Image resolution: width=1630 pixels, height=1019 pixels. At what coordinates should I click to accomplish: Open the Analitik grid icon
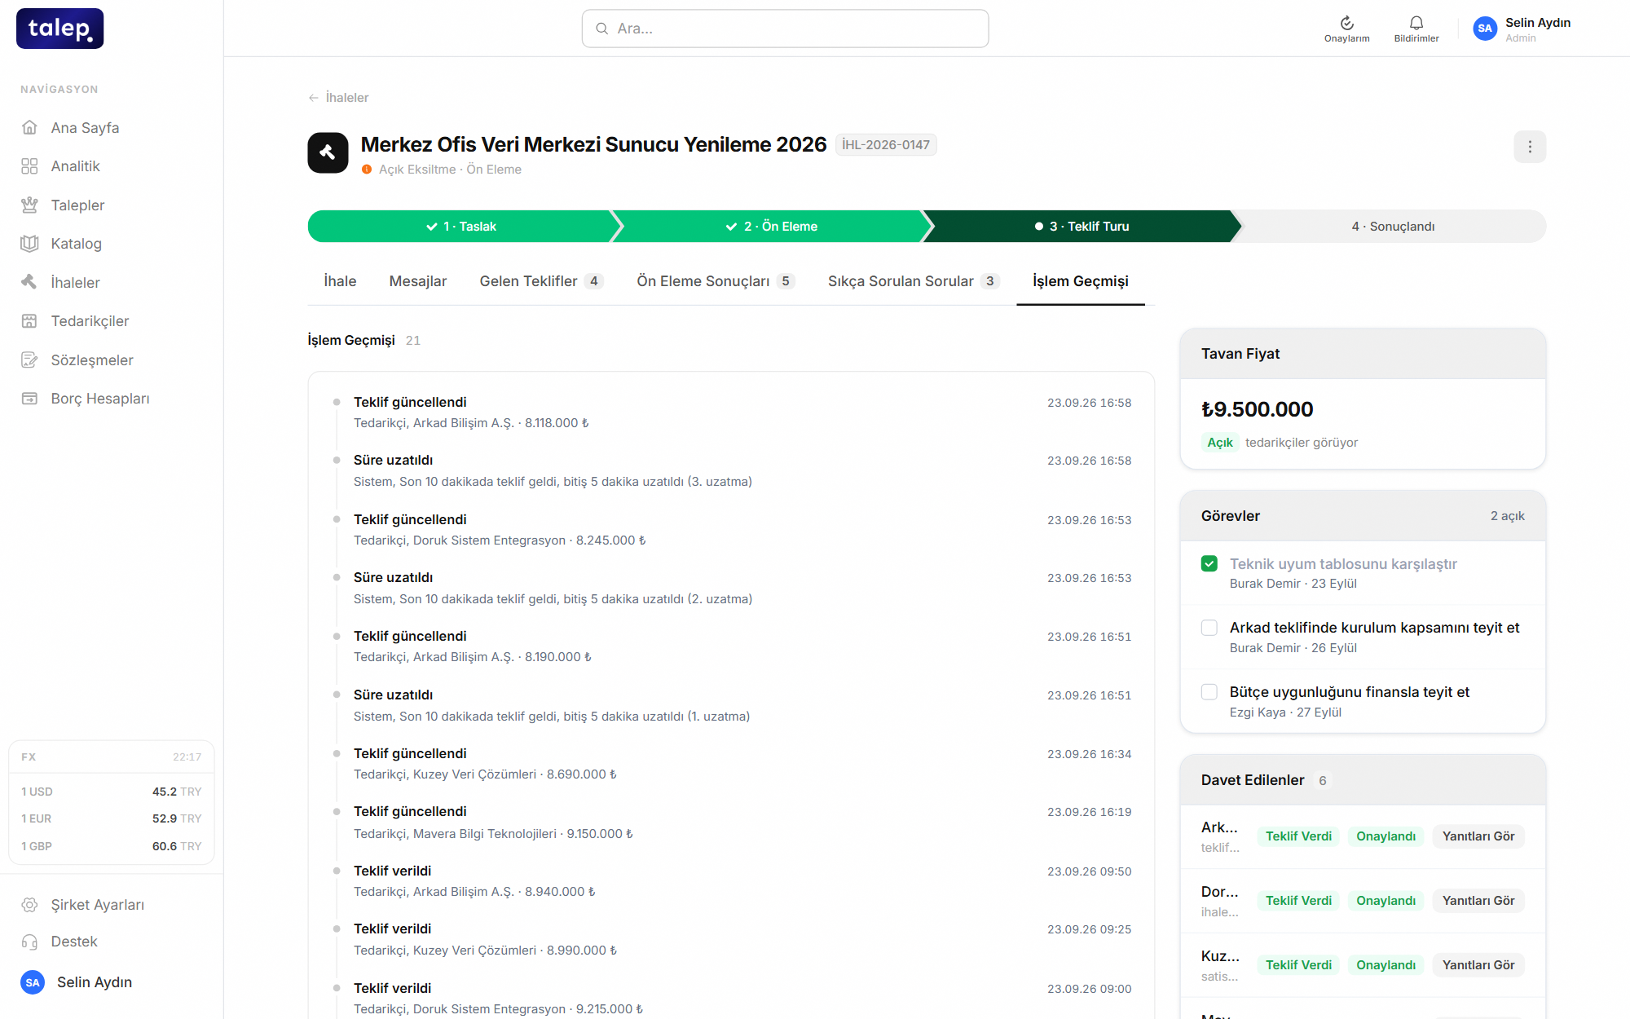tap(29, 166)
